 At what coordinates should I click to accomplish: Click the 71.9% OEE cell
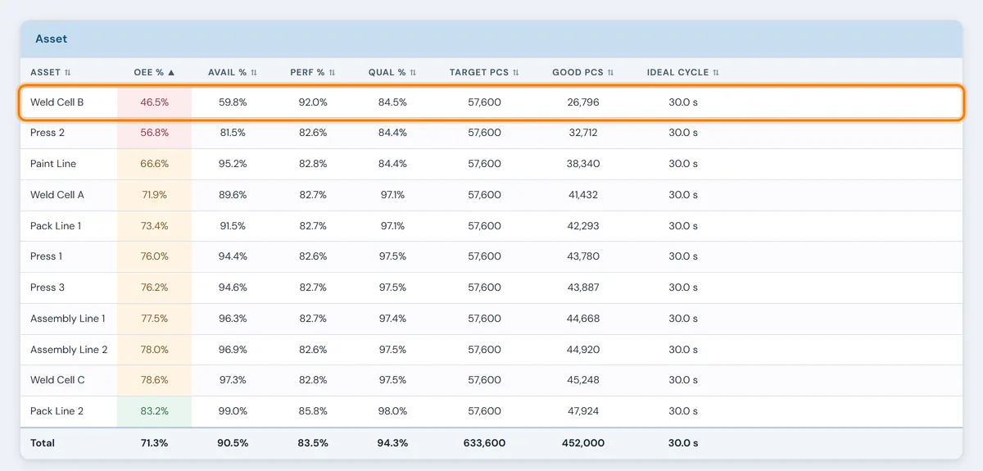tap(155, 195)
